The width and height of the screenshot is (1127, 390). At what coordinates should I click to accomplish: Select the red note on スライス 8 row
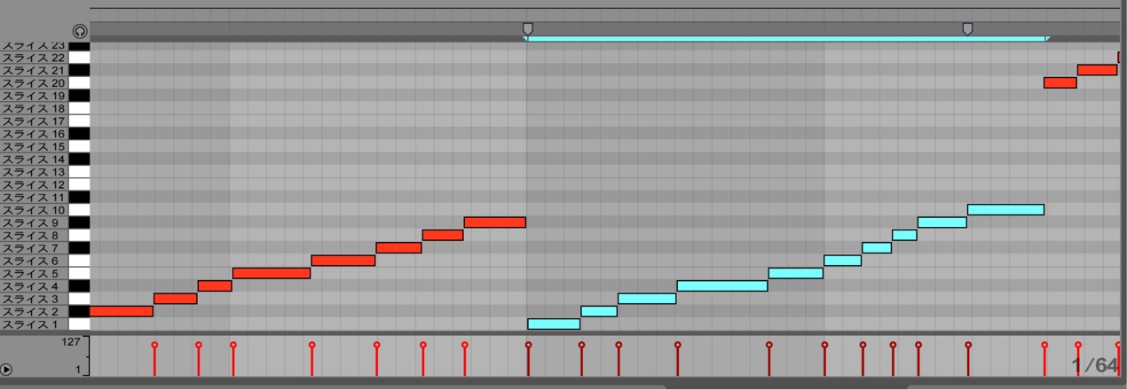[x=443, y=235]
